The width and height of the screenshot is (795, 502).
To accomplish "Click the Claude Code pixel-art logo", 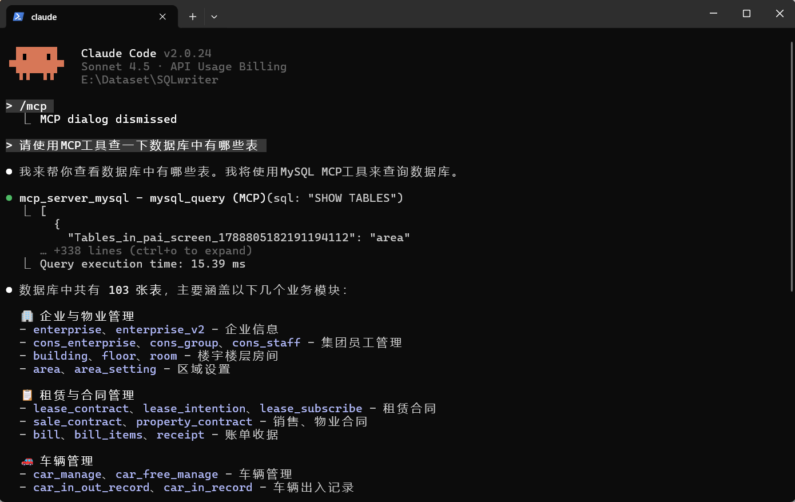I will pyautogui.click(x=36, y=64).
